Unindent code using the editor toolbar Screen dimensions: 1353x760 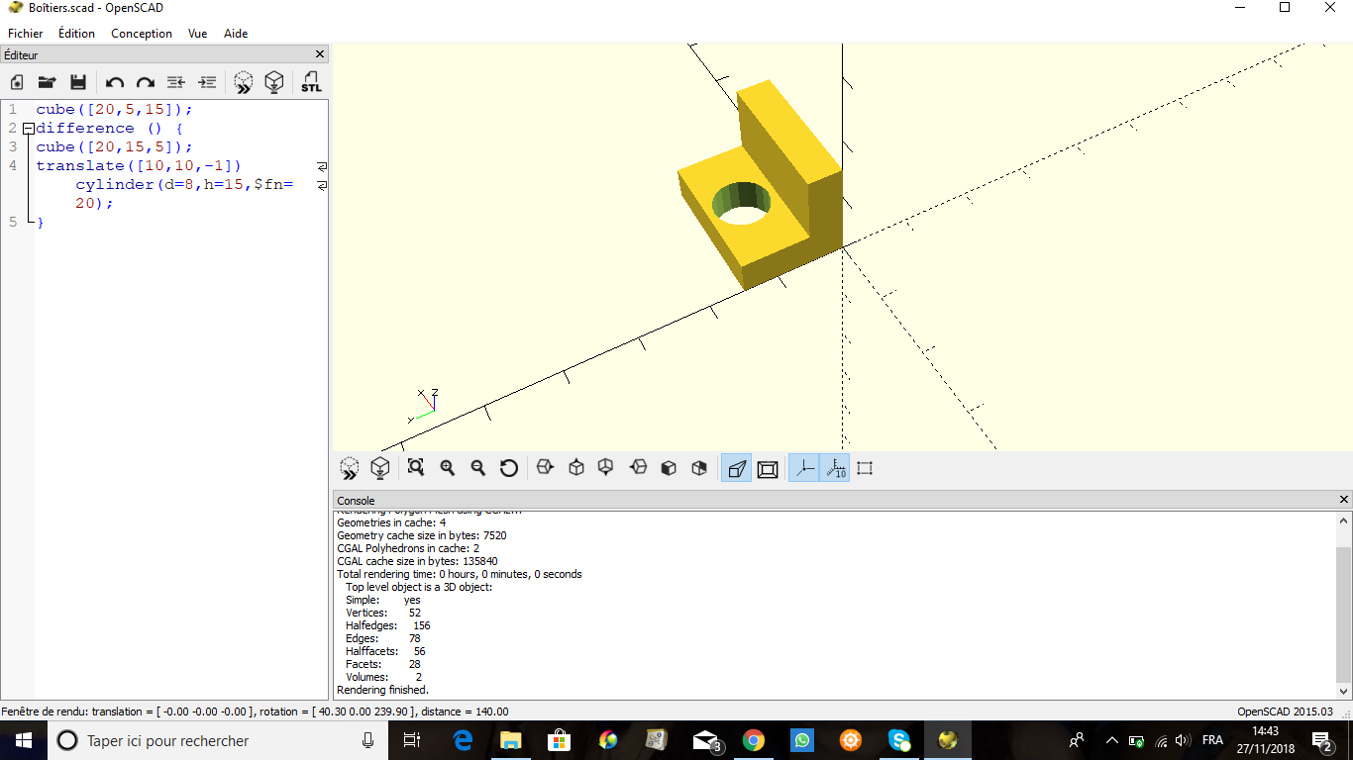point(175,82)
